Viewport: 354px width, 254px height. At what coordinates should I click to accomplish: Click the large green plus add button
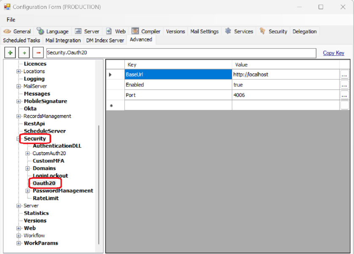(11, 53)
